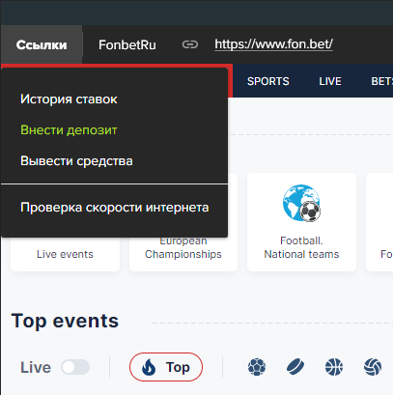
Task: Open the https://www.fon.bet/ link
Action: pos(274,44)
